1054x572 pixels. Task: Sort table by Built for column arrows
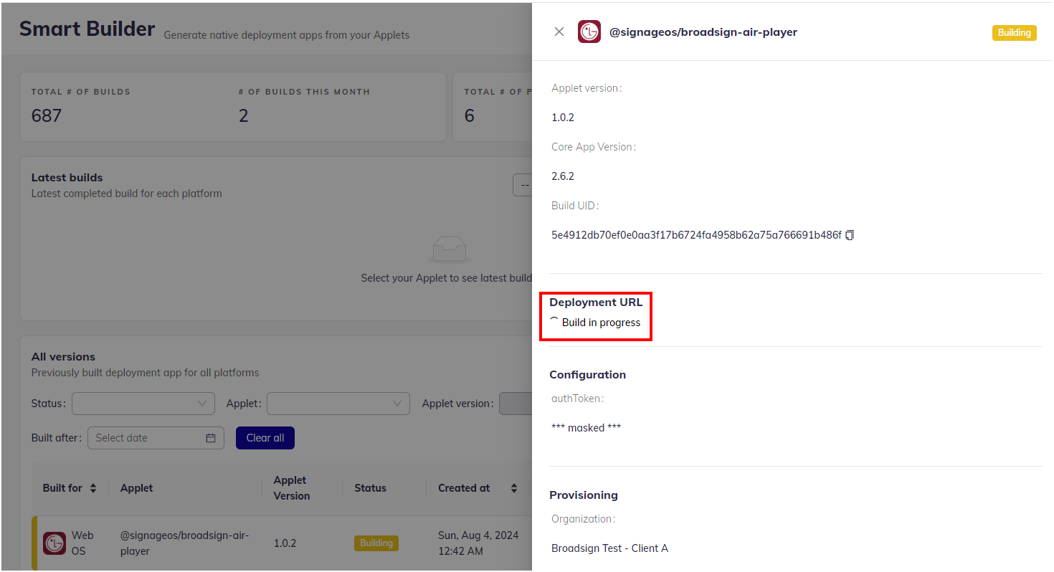[93, 488]
